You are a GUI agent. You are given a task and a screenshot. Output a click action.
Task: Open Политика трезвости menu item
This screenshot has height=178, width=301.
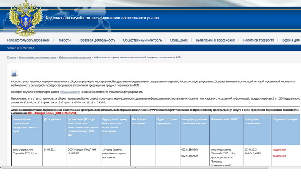[x=258, y=40]
